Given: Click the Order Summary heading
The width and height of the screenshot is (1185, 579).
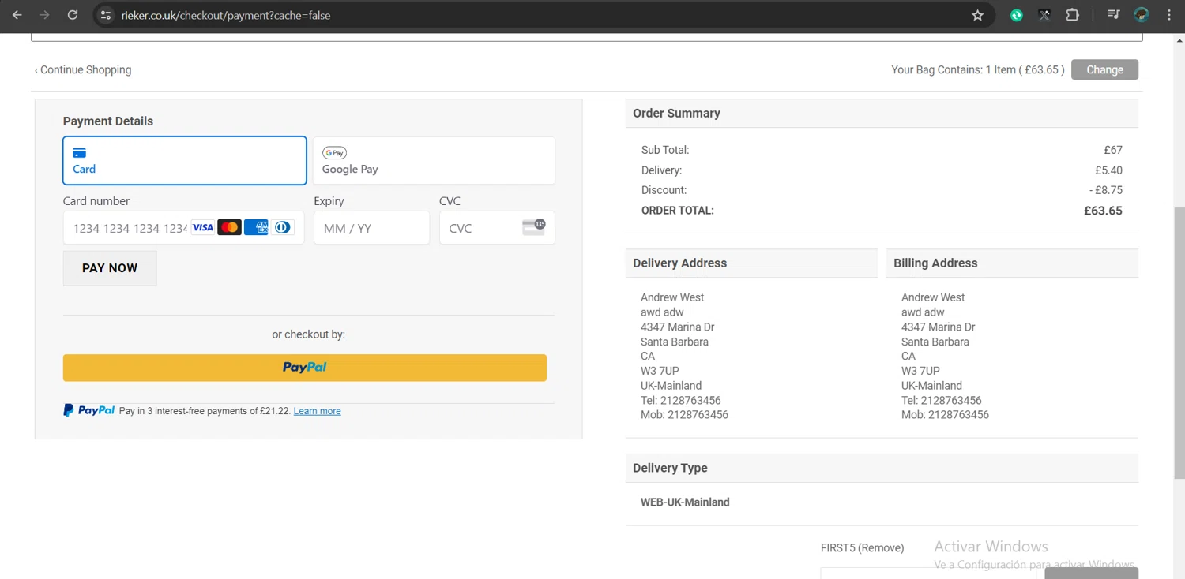Looking at the screenshot, I should pyautogui.click(x=676, y=114).
